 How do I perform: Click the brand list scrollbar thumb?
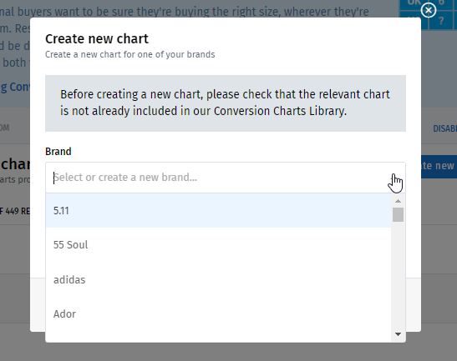398,214
